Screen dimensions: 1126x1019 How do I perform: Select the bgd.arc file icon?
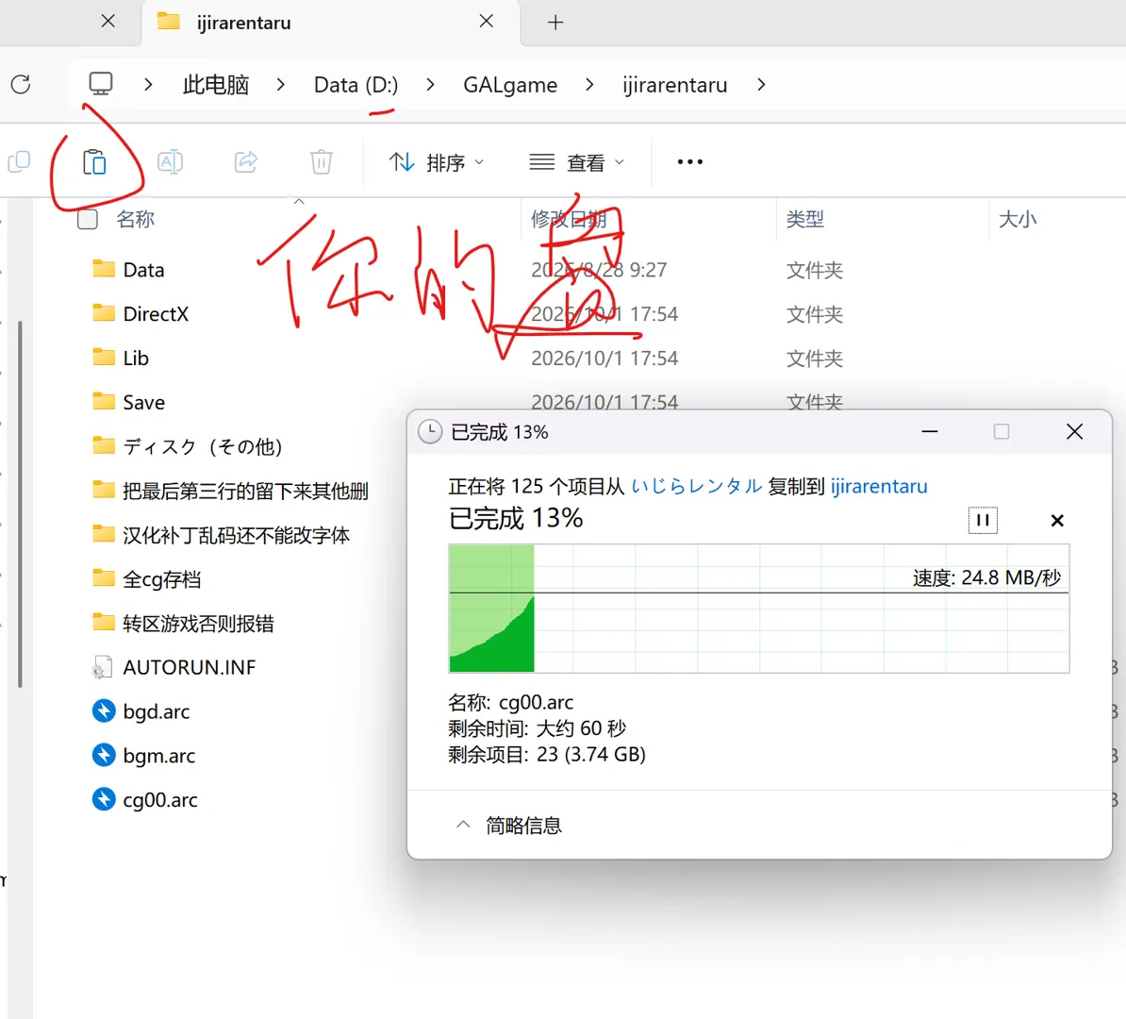(x=104, y=711)
